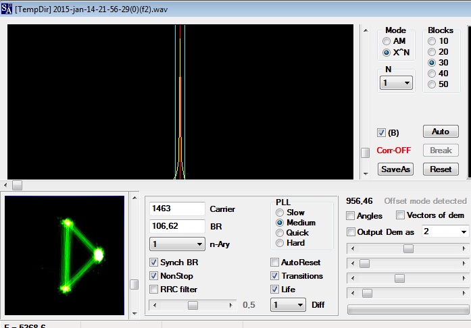Screen dimensions: 471x328
Task: Click left arrow of second right-panel slider
Action: [353, 263]
